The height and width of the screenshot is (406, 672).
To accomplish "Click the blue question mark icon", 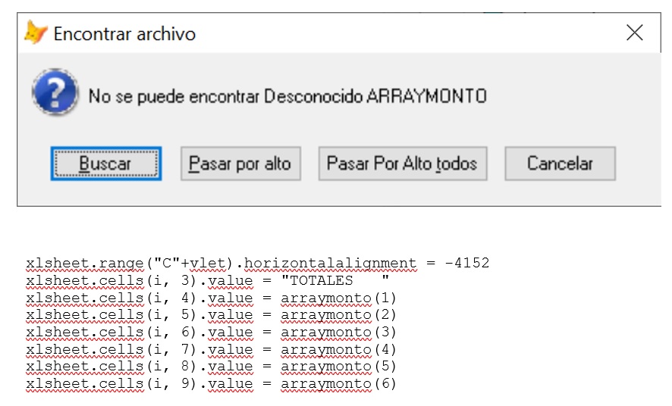I will 55,96.
